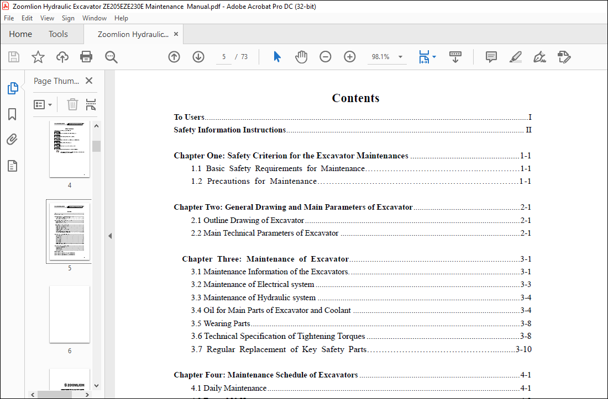The width and height of the screenshot is (608, 399).
Task: Click the page number input field
Action: tap(224, 57)
